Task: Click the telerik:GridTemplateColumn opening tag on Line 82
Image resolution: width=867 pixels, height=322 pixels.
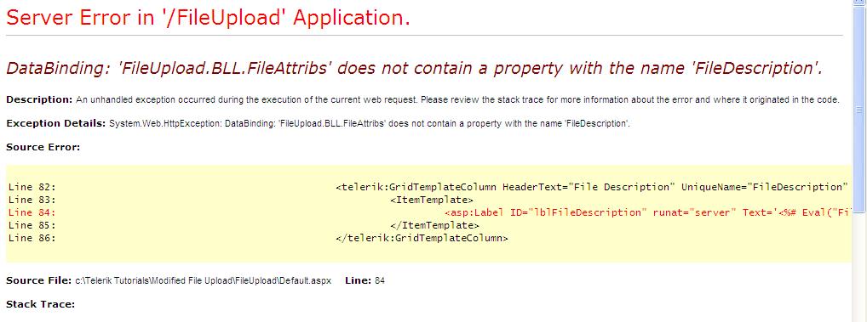Action: [592, 187]
